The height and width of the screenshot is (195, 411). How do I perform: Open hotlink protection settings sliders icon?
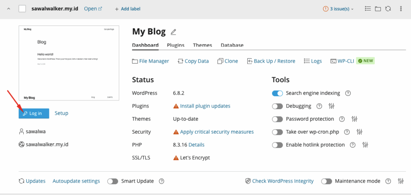[x=365, y=145]
